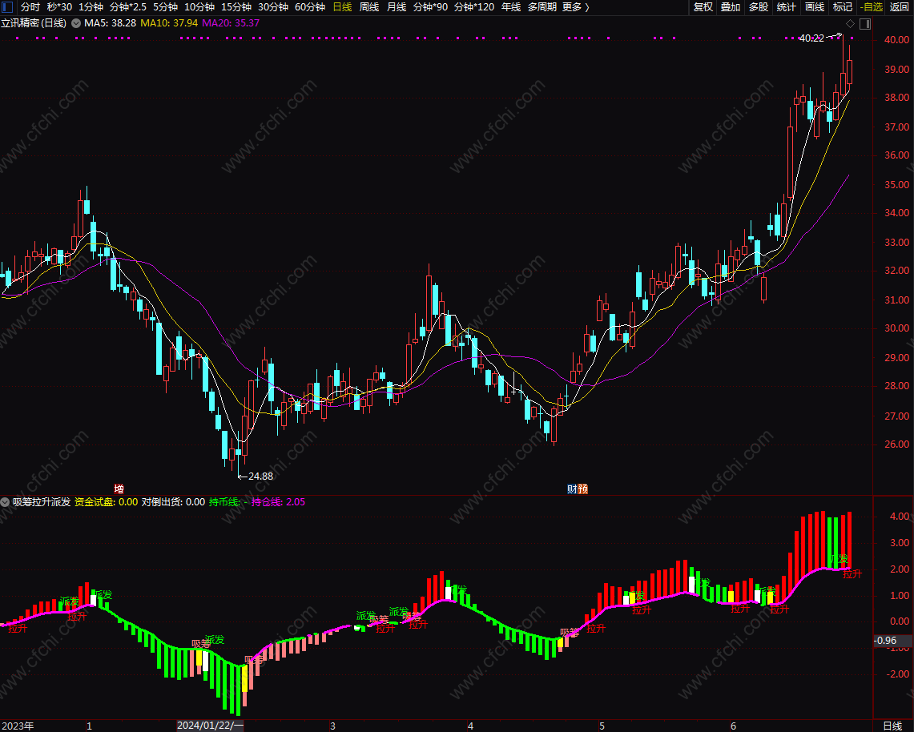Select 分钟*120 period
Image resolution: width=914 pixels, height=732 pixels.
coord(474,7)
